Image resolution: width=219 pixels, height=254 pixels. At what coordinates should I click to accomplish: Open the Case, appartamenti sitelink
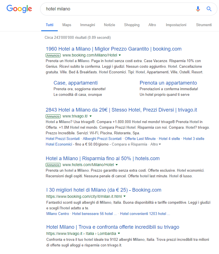coord(75,83)
